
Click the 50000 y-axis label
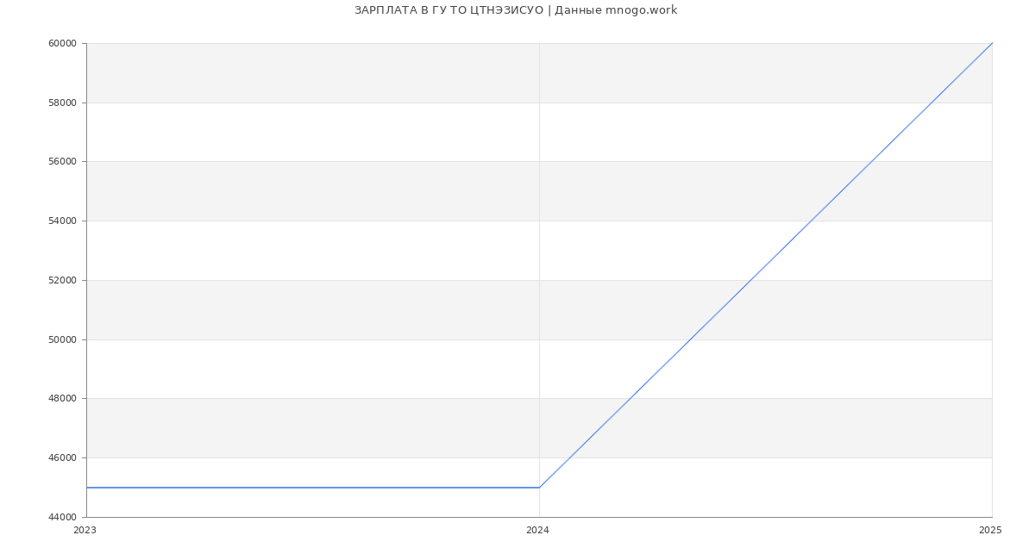point(63,340)
